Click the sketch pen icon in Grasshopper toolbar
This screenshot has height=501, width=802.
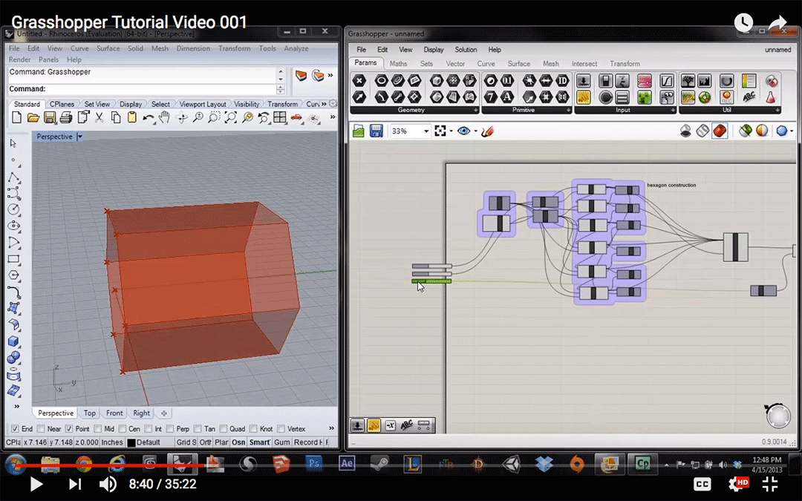pos(487,131)
